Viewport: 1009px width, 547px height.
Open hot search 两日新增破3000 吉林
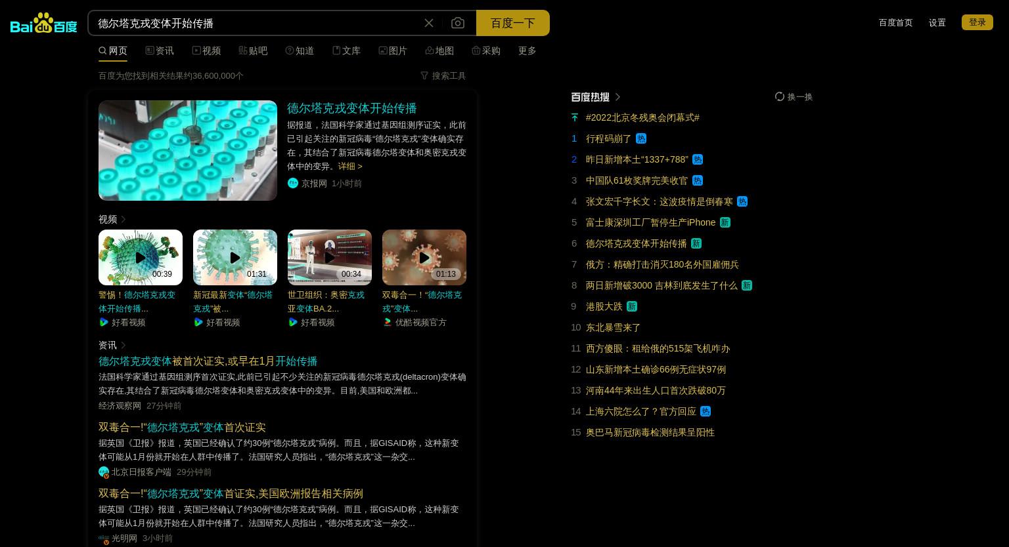point(661,285)
